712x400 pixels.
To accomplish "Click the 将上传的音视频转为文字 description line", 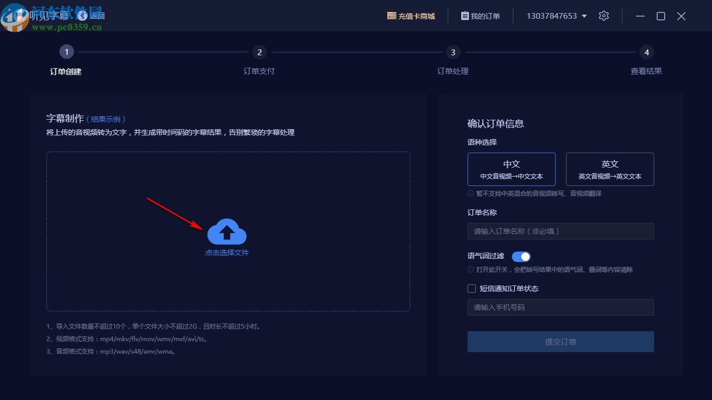I will click(170, 132).
